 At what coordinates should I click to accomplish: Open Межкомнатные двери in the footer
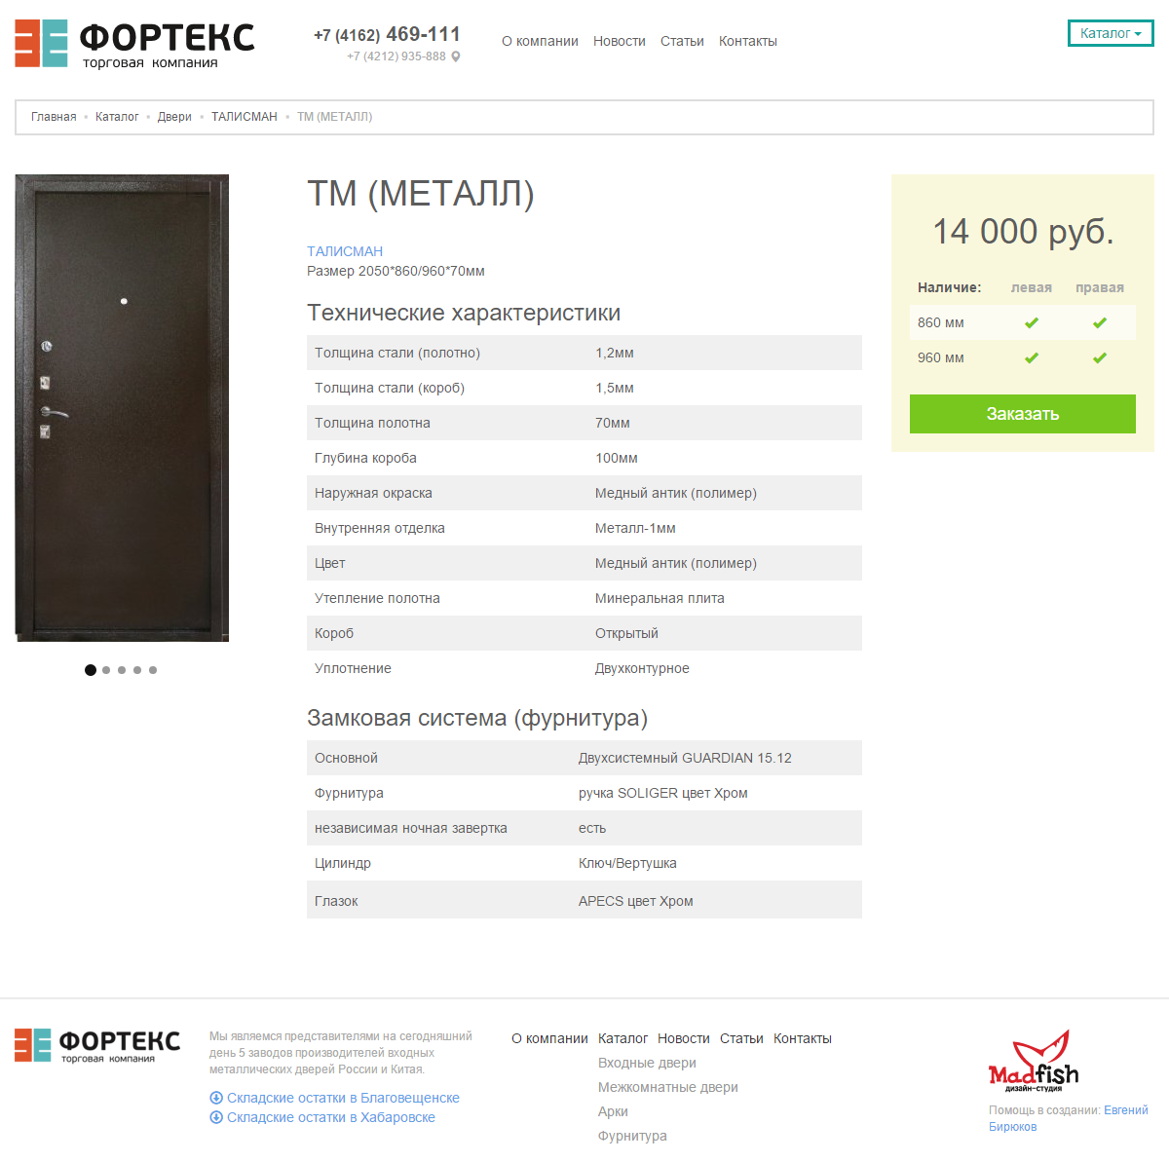668,1087
